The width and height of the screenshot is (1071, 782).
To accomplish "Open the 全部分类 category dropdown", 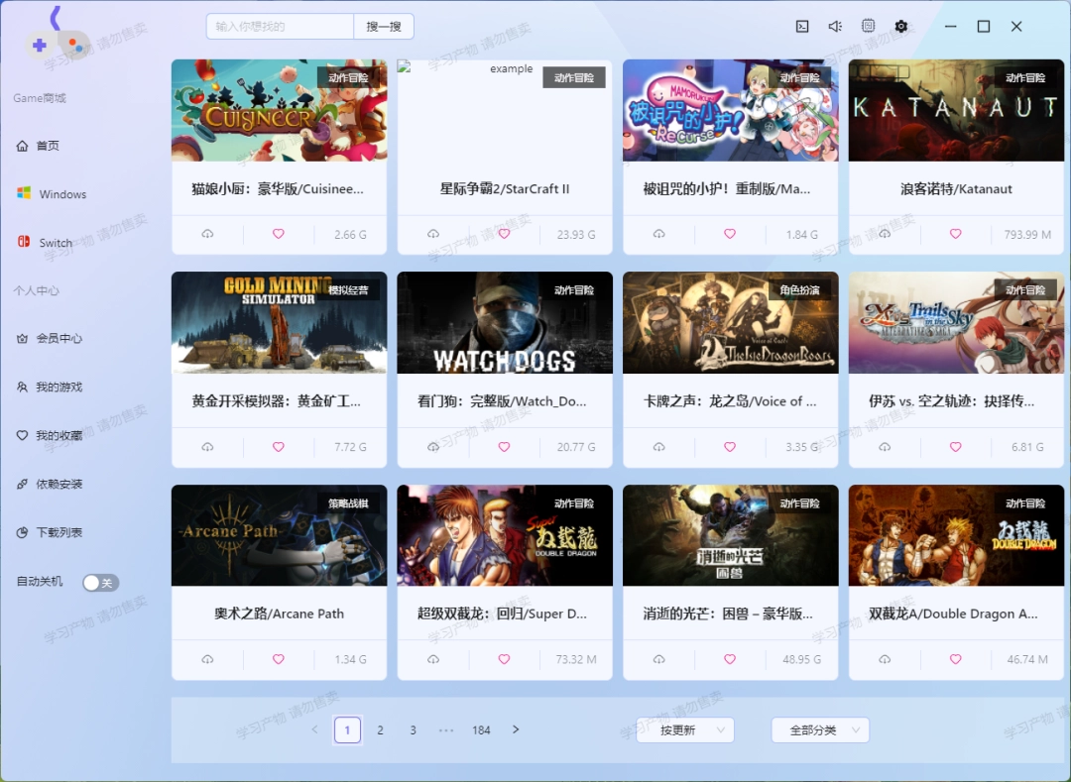I will pyautogui.click(x=820, y=729).
